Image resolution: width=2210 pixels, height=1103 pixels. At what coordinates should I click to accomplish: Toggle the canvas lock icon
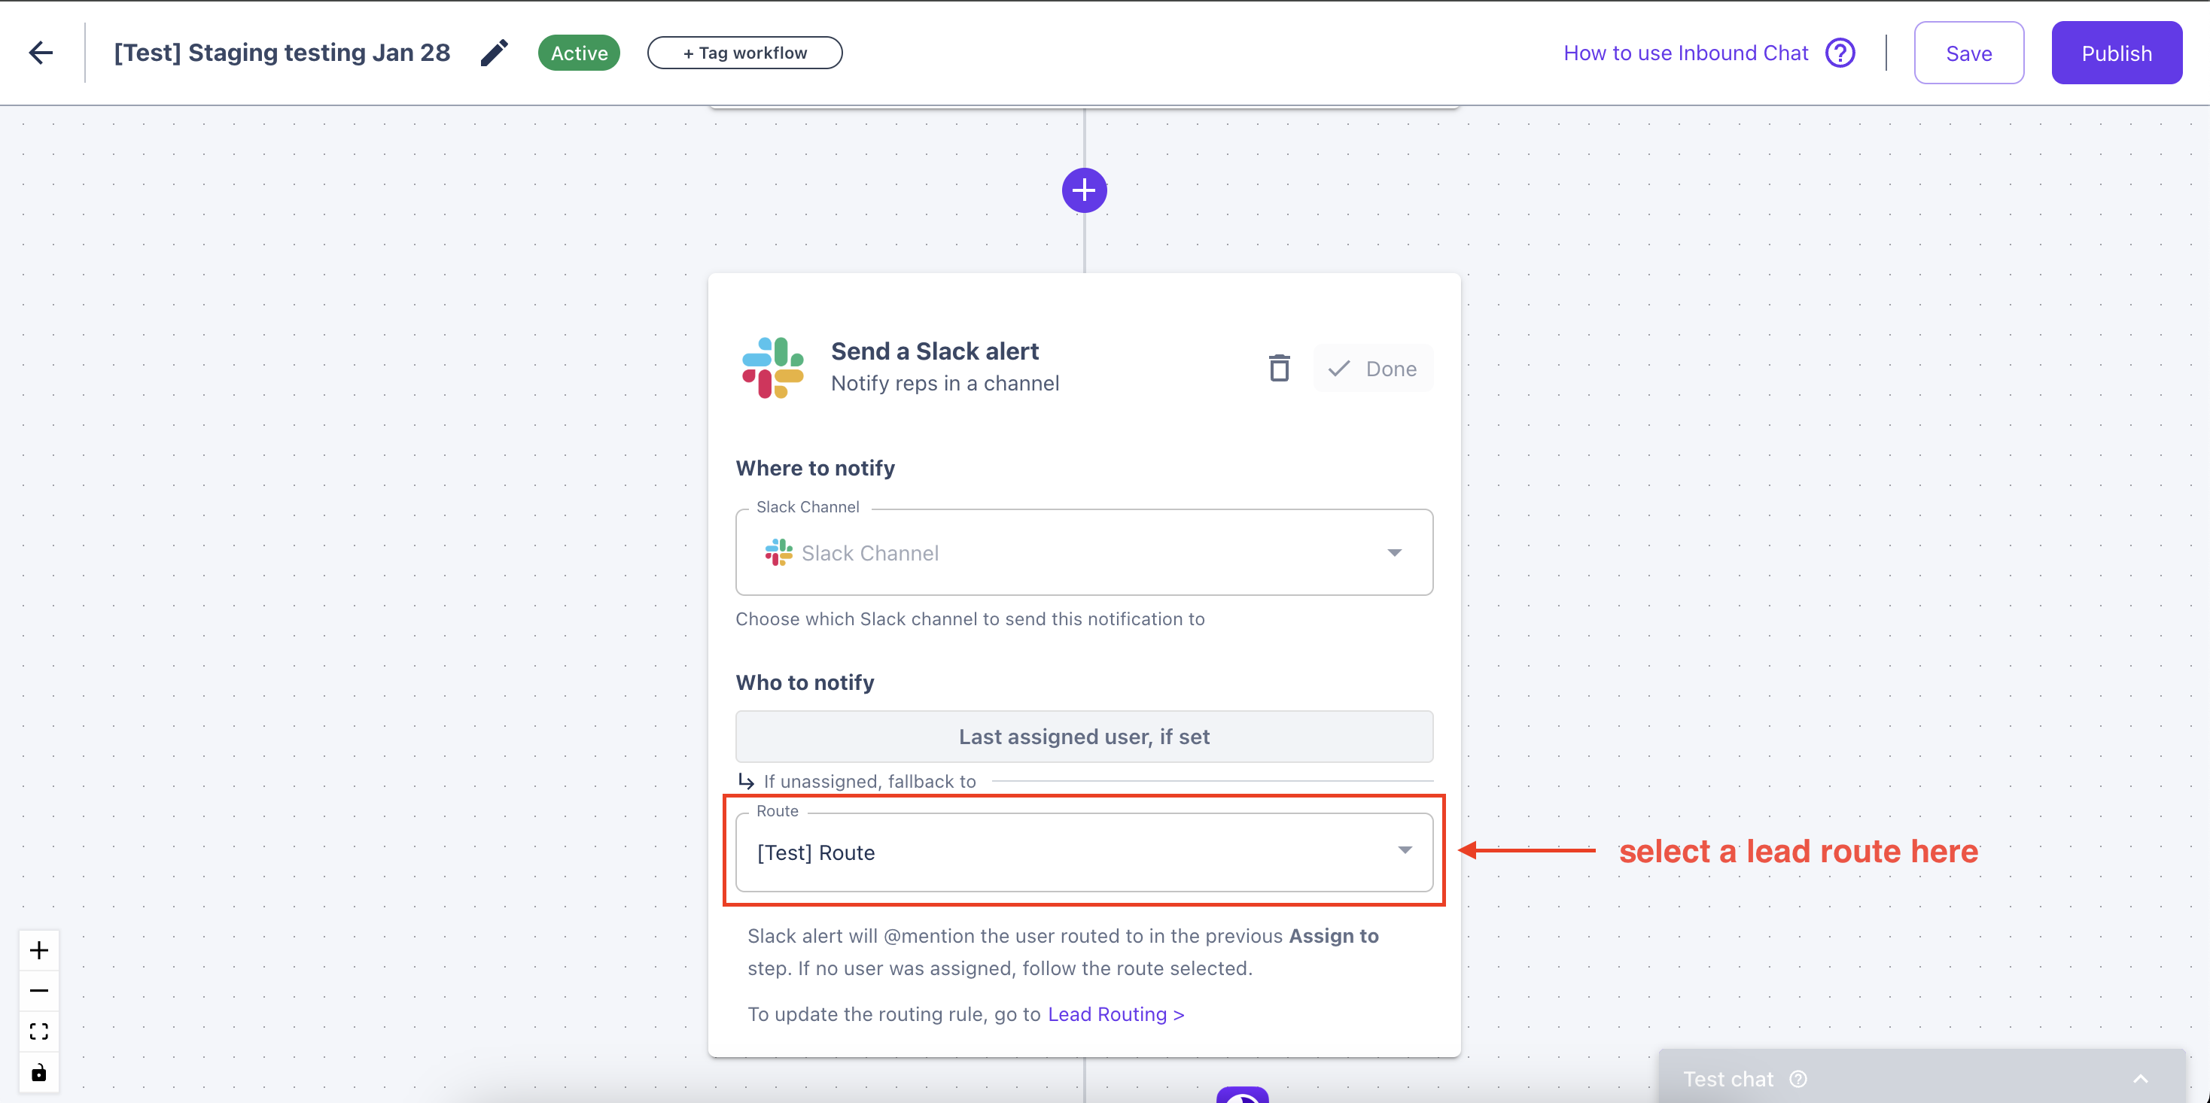pos(39,1072)
